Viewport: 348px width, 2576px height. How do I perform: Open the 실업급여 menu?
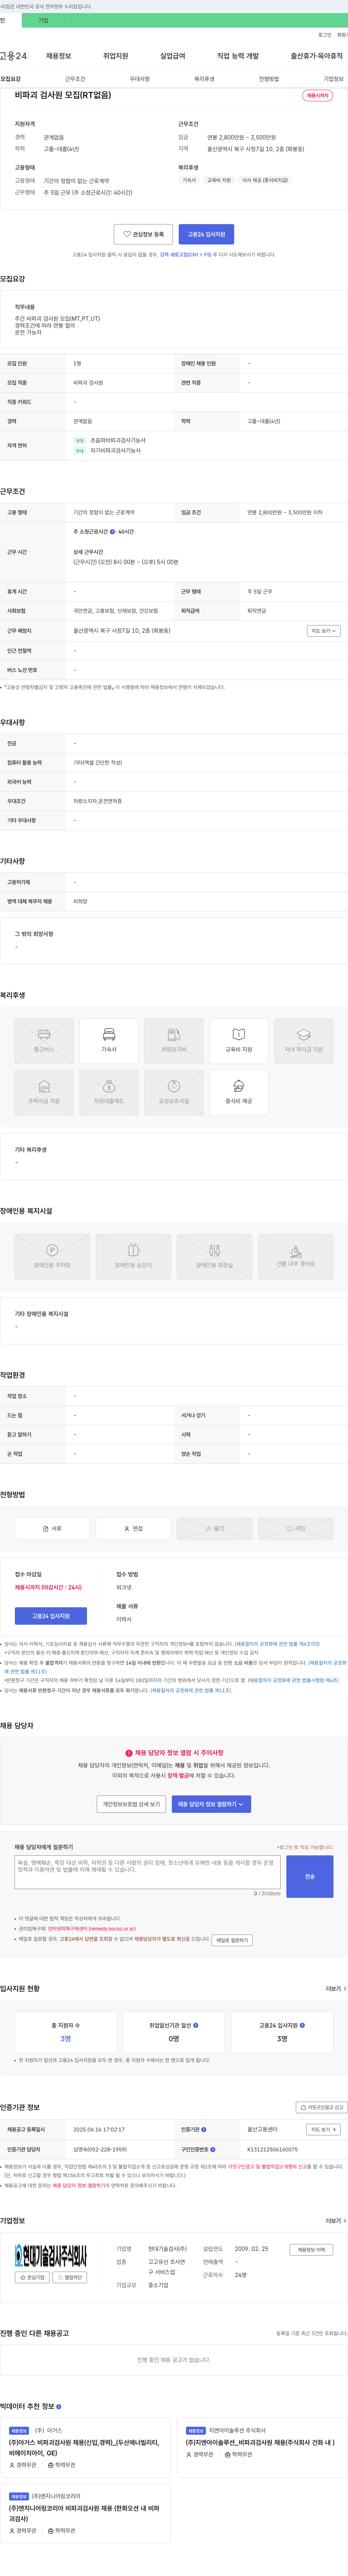tap(173, 56)
